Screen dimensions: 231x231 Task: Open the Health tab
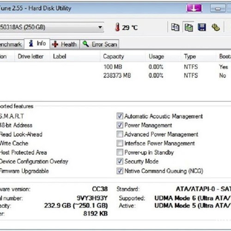click(x=65, y=44)
